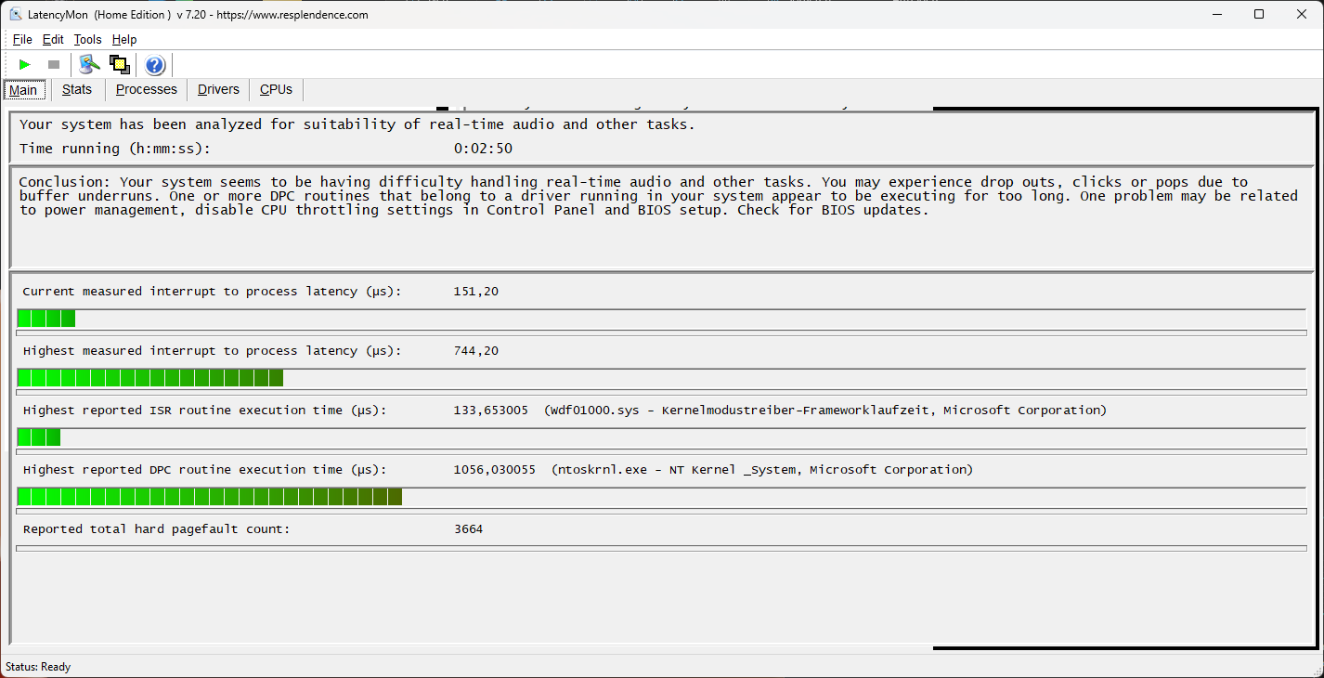Screen dimensions: 1324x678
Task: Click 'Highest measured interrupt to process latency' label
Action: coord(212,351)
